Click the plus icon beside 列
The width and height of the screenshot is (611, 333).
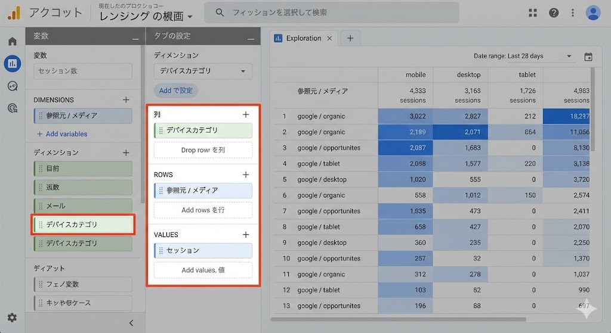[245, 114]
